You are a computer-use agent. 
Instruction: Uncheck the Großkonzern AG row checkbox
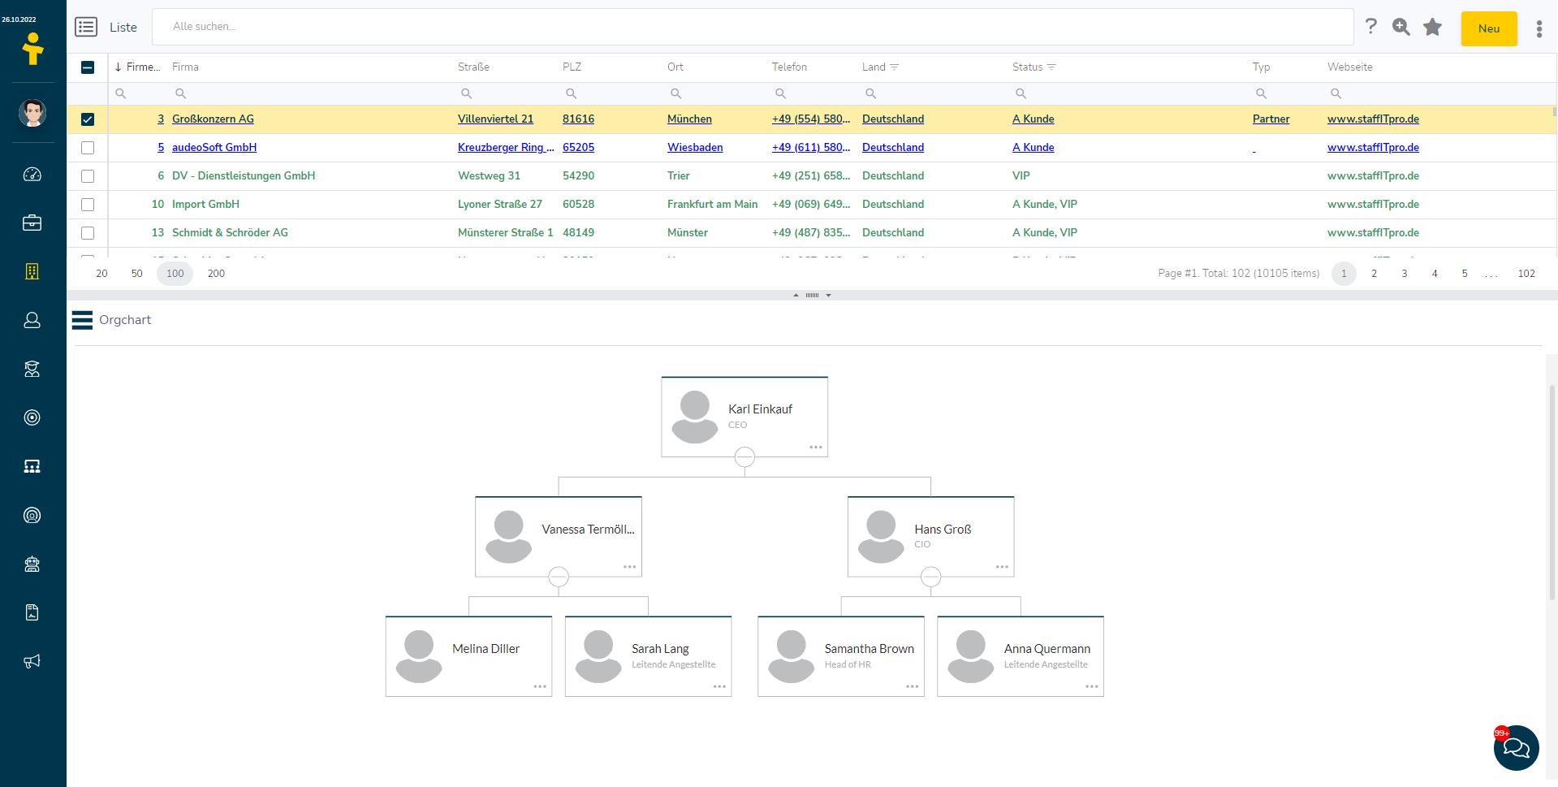[88, 119]
